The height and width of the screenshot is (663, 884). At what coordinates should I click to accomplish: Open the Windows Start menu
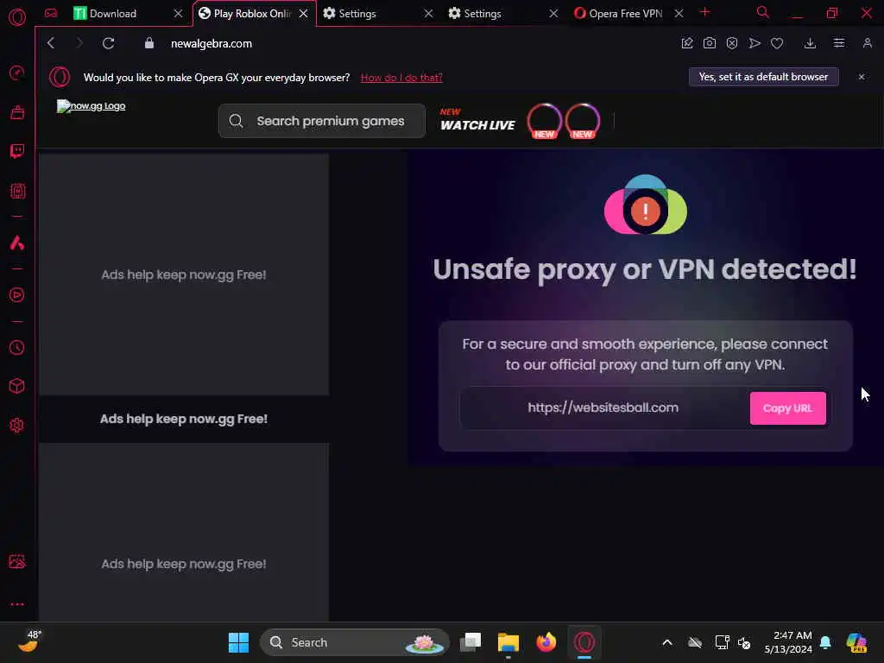tap(238, 642)
